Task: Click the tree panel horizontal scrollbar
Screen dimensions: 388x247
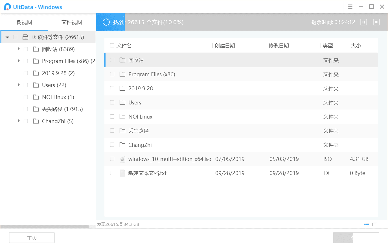Action: click(45, 226)
